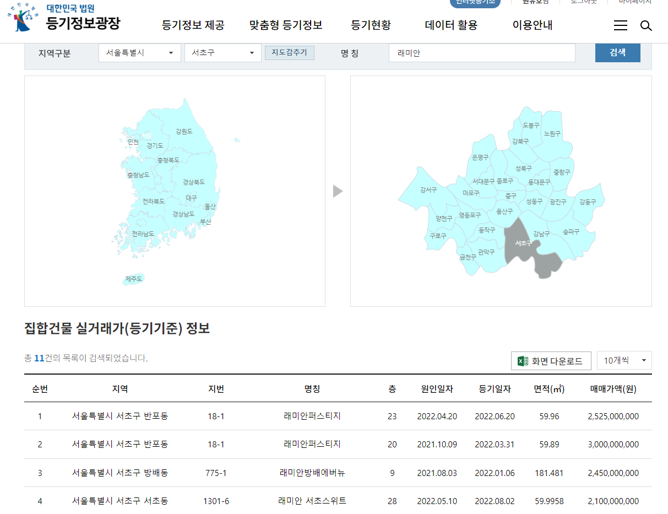Click the 원인일자 column header

point(437,388)
